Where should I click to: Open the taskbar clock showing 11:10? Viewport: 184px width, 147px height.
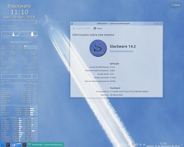click(163, 145)
